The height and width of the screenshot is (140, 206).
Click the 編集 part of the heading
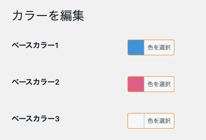(x=72, y=16)
